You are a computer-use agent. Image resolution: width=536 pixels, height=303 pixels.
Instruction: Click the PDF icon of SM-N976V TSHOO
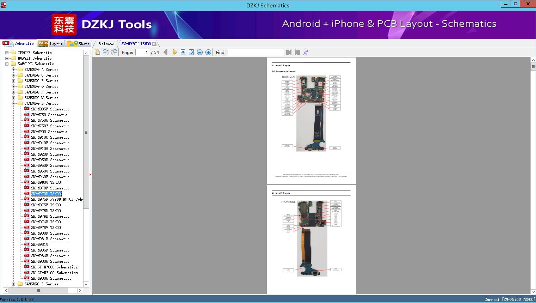point(26,228)
